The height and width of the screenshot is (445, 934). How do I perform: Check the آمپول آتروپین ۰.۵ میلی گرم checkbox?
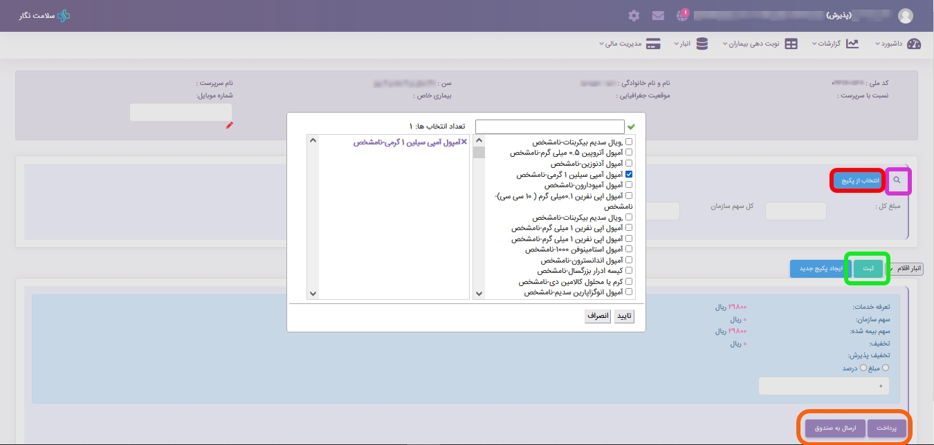point(629,152)
